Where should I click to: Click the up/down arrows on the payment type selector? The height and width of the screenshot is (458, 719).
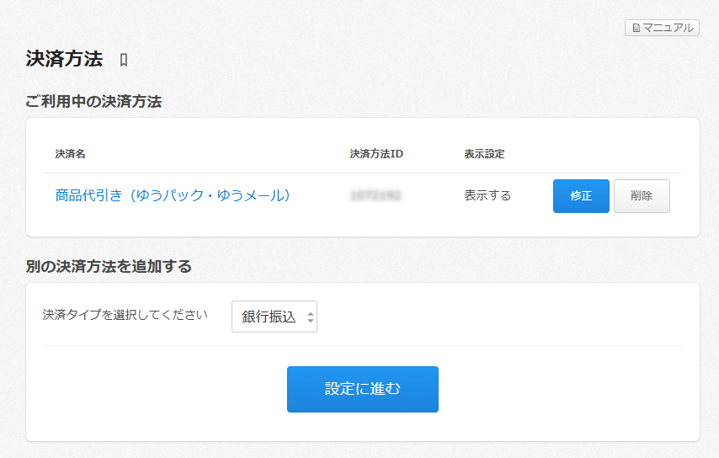(x=310, y=317)
